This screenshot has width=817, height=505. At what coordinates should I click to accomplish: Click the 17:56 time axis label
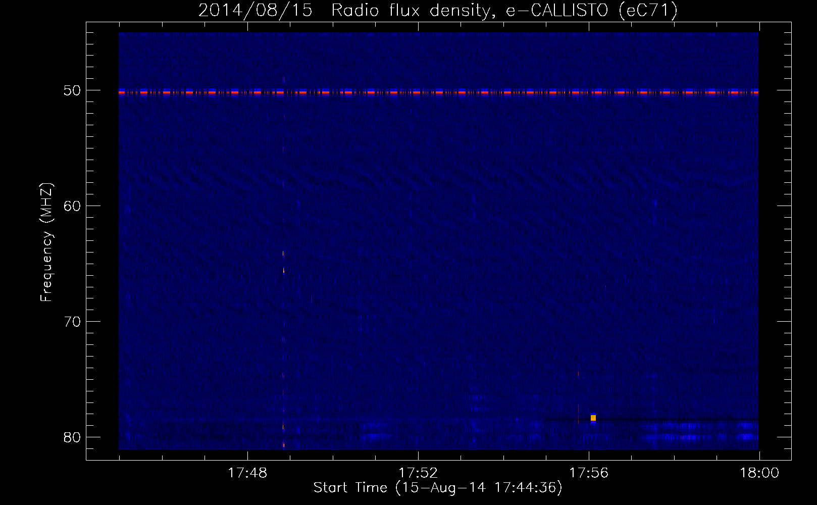[589, 473]
